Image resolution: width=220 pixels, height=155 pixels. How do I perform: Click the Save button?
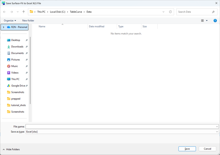pos(187,149)
